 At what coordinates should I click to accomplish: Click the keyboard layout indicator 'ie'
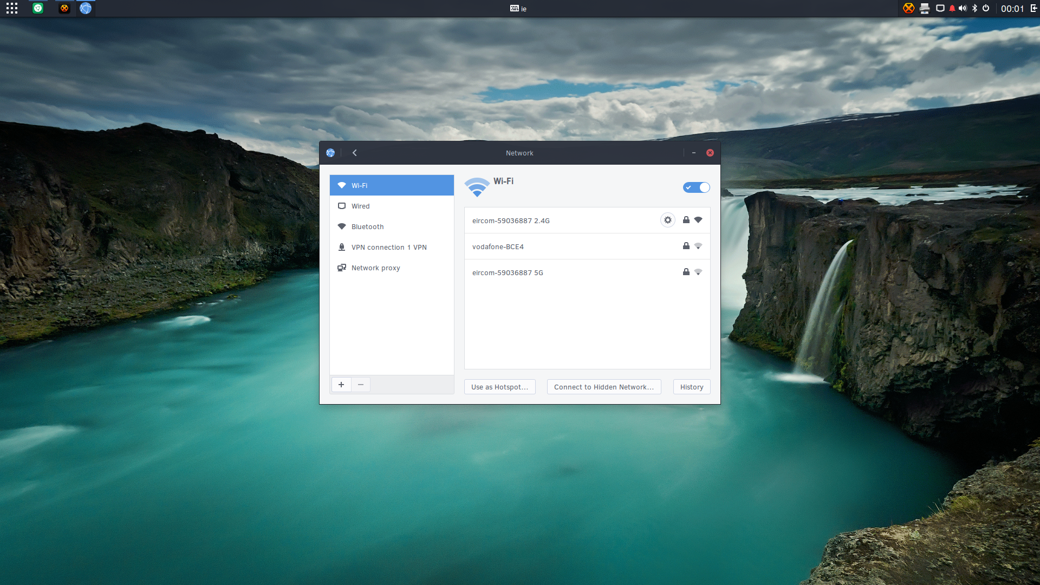click(x=518, y=8)
